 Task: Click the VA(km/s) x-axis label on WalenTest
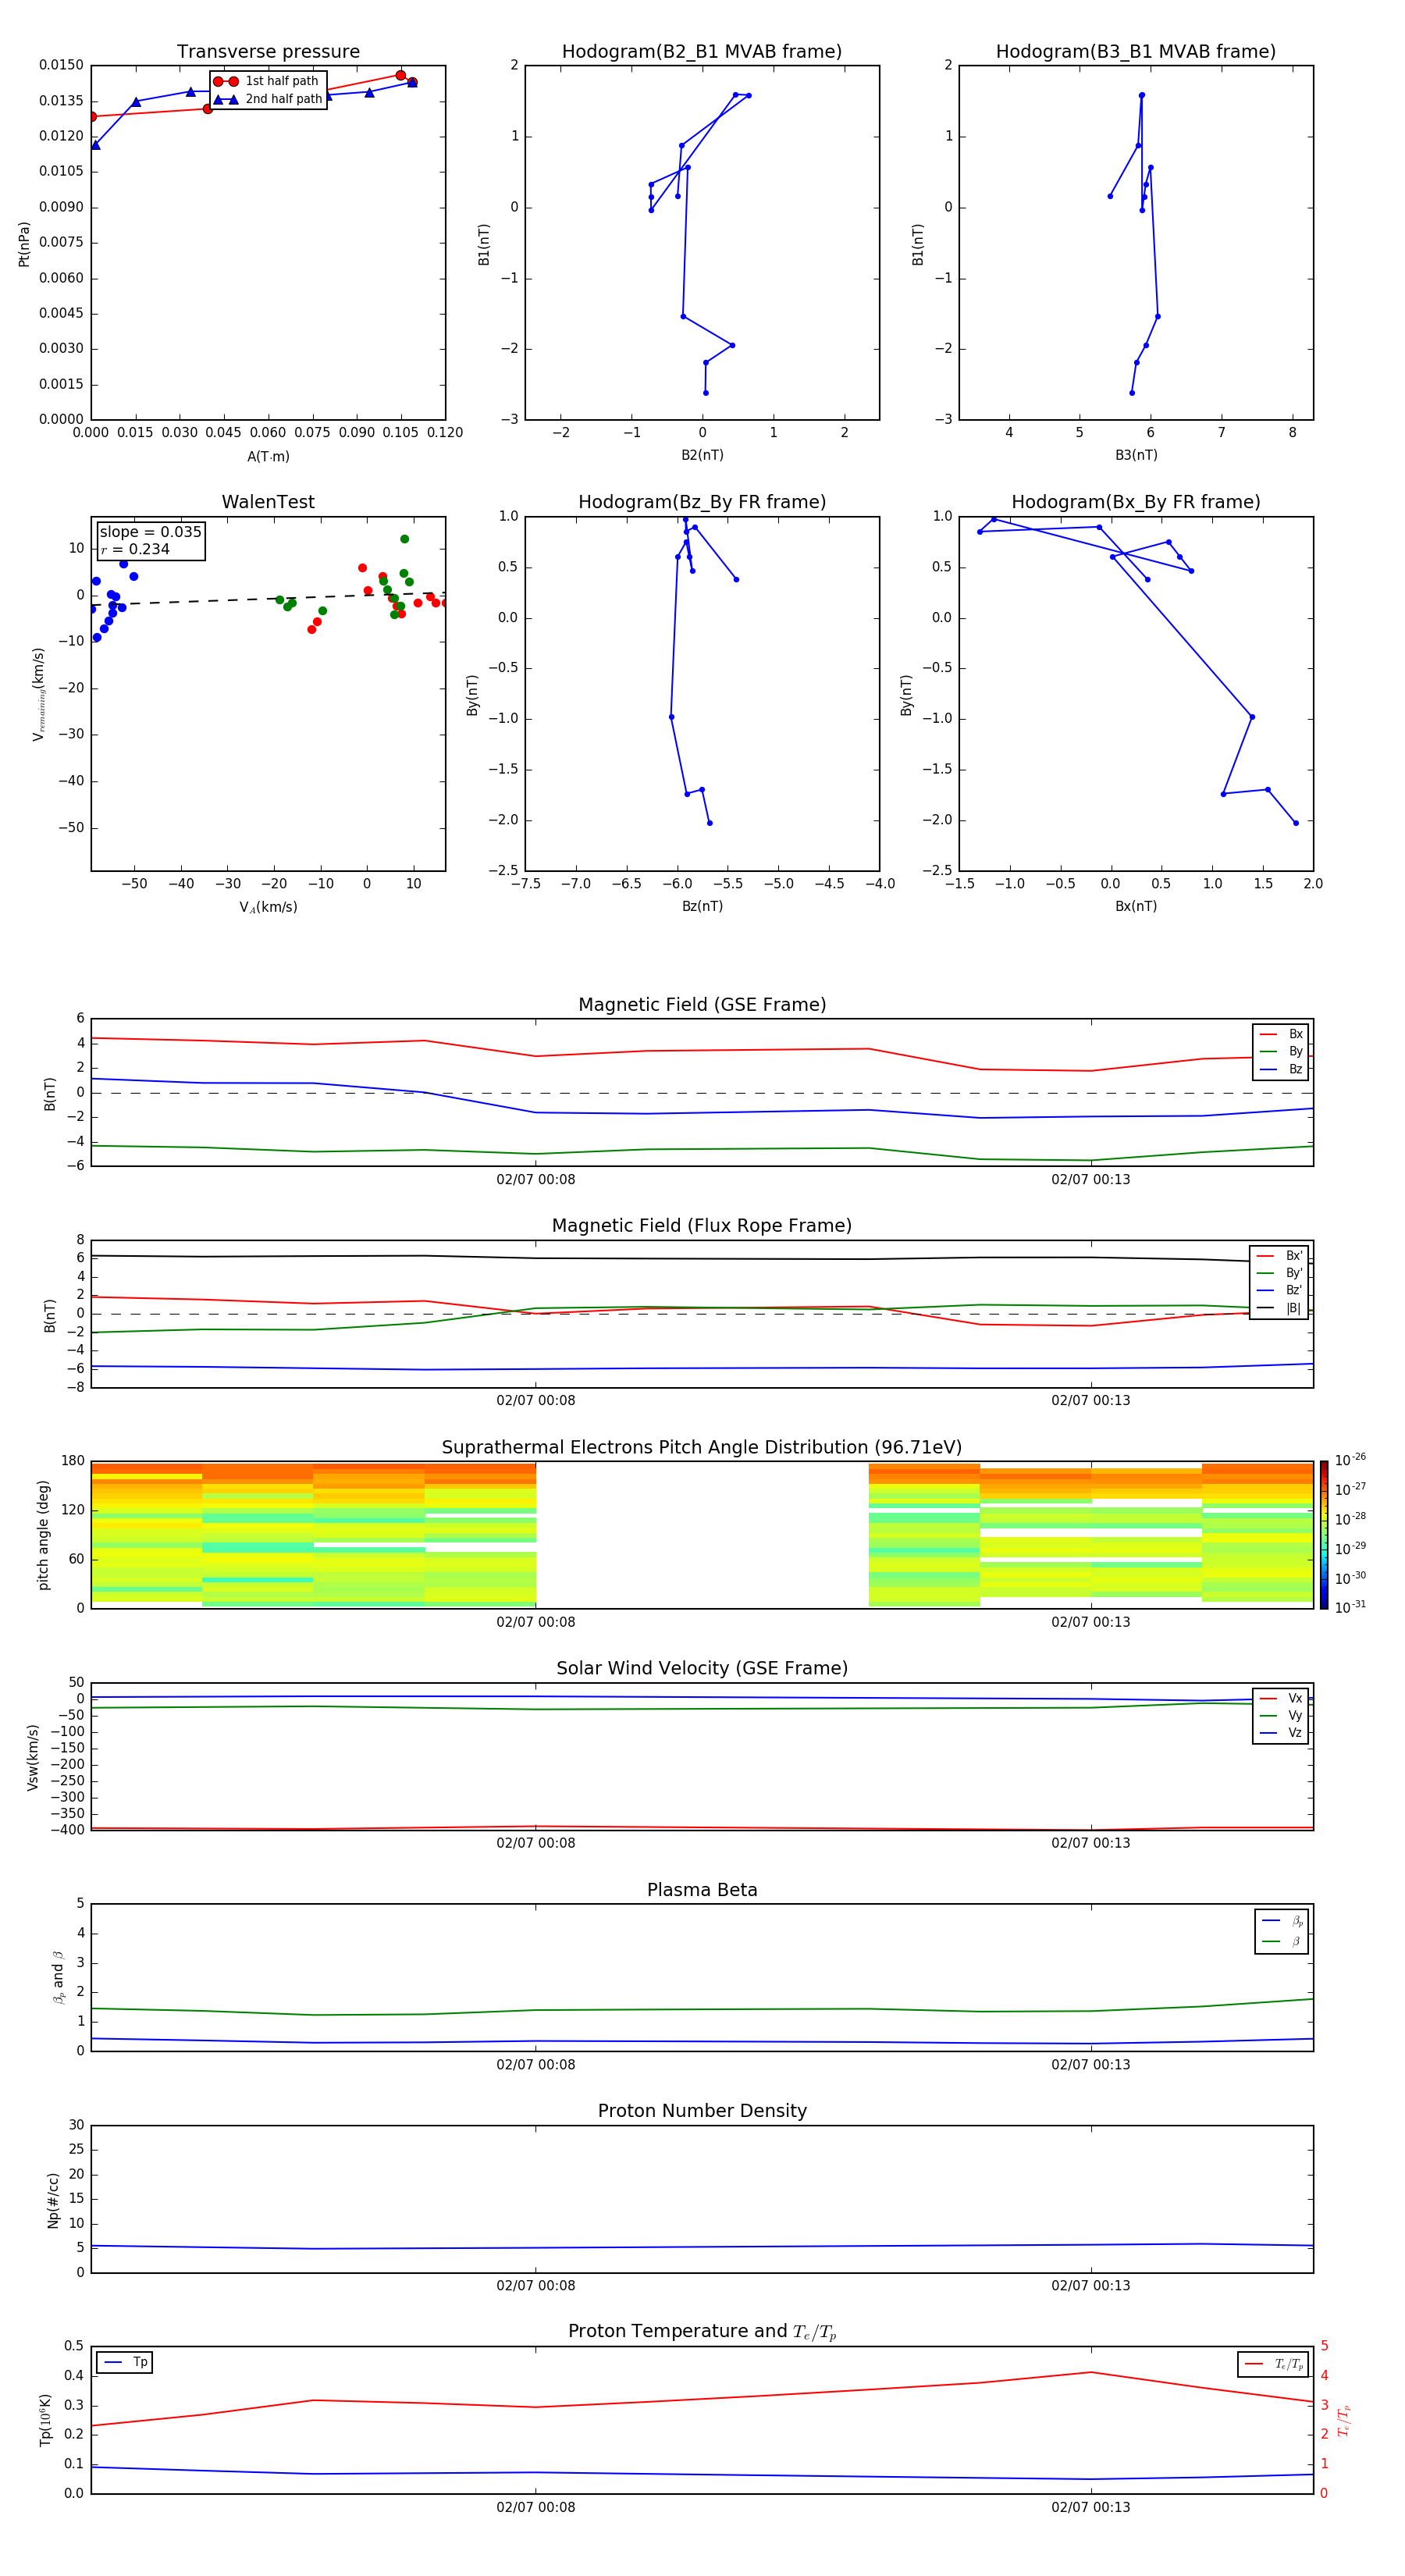click(x=268, y=907)
